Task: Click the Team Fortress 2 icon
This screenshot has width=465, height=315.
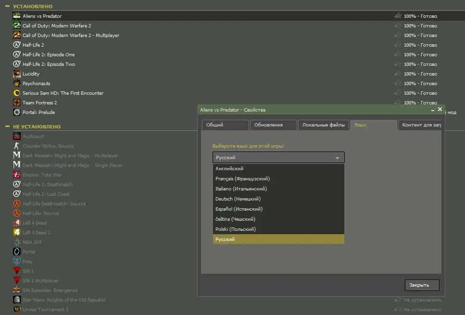Action: [17, 102]
